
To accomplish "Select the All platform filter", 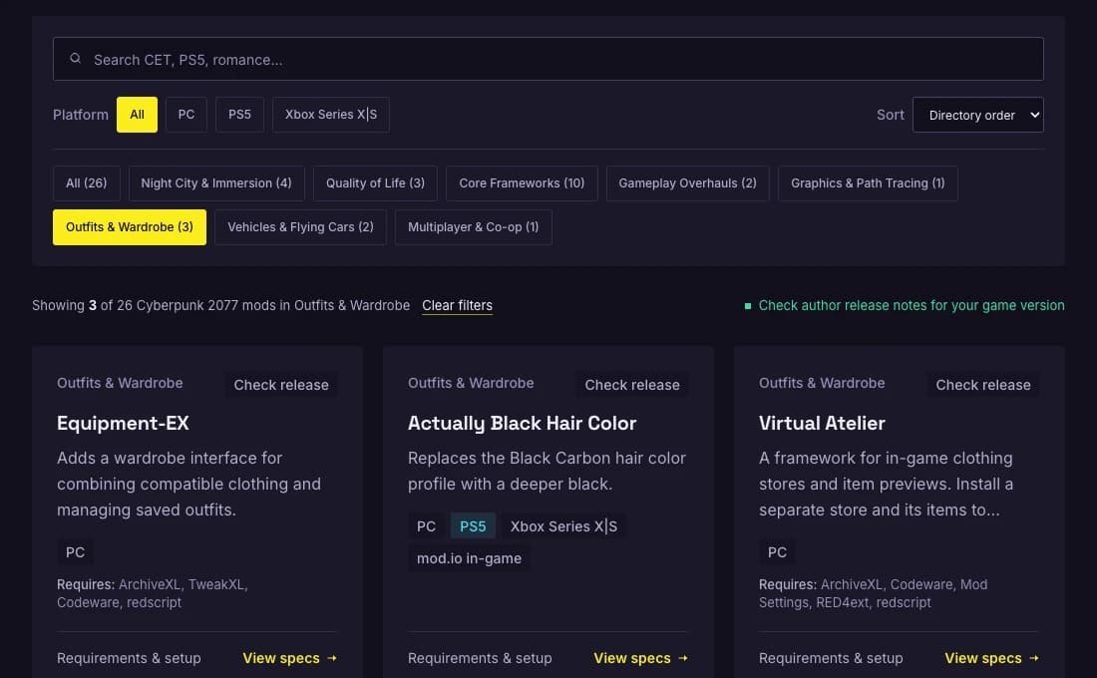I will [138, 115].
